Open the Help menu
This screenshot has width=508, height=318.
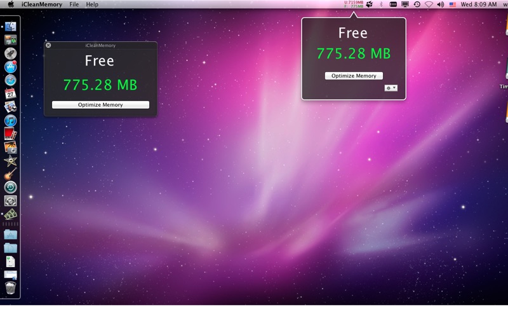[92, 4]
